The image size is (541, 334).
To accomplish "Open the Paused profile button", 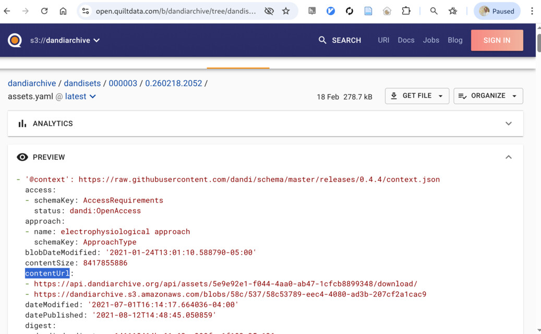I will [497, 11].
